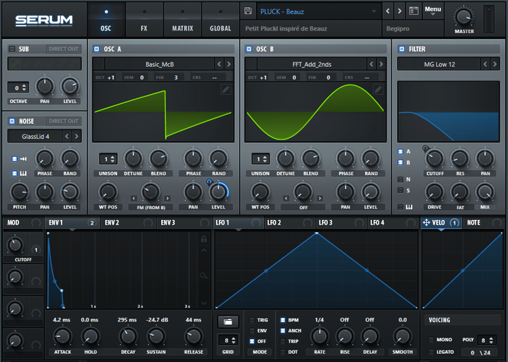Enable the MONO voicing checkbox

[x=431, y=340]
